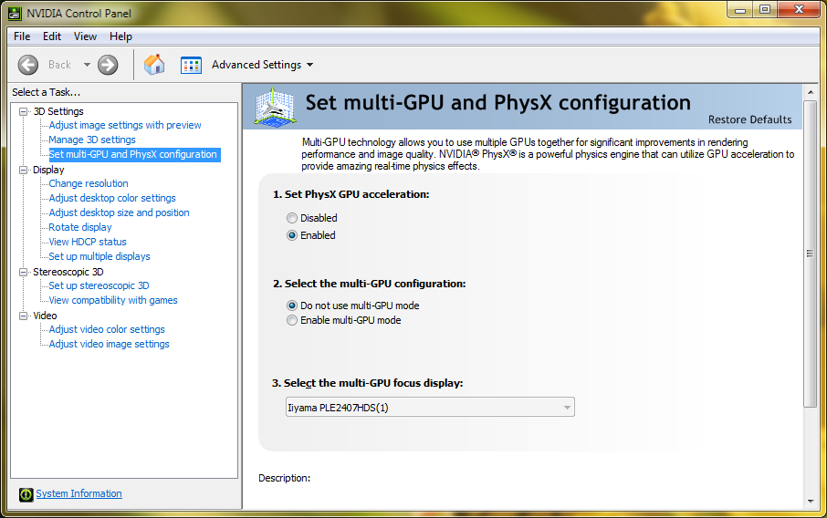
Task: Open the File menu
Action: (x=22, y=36)
